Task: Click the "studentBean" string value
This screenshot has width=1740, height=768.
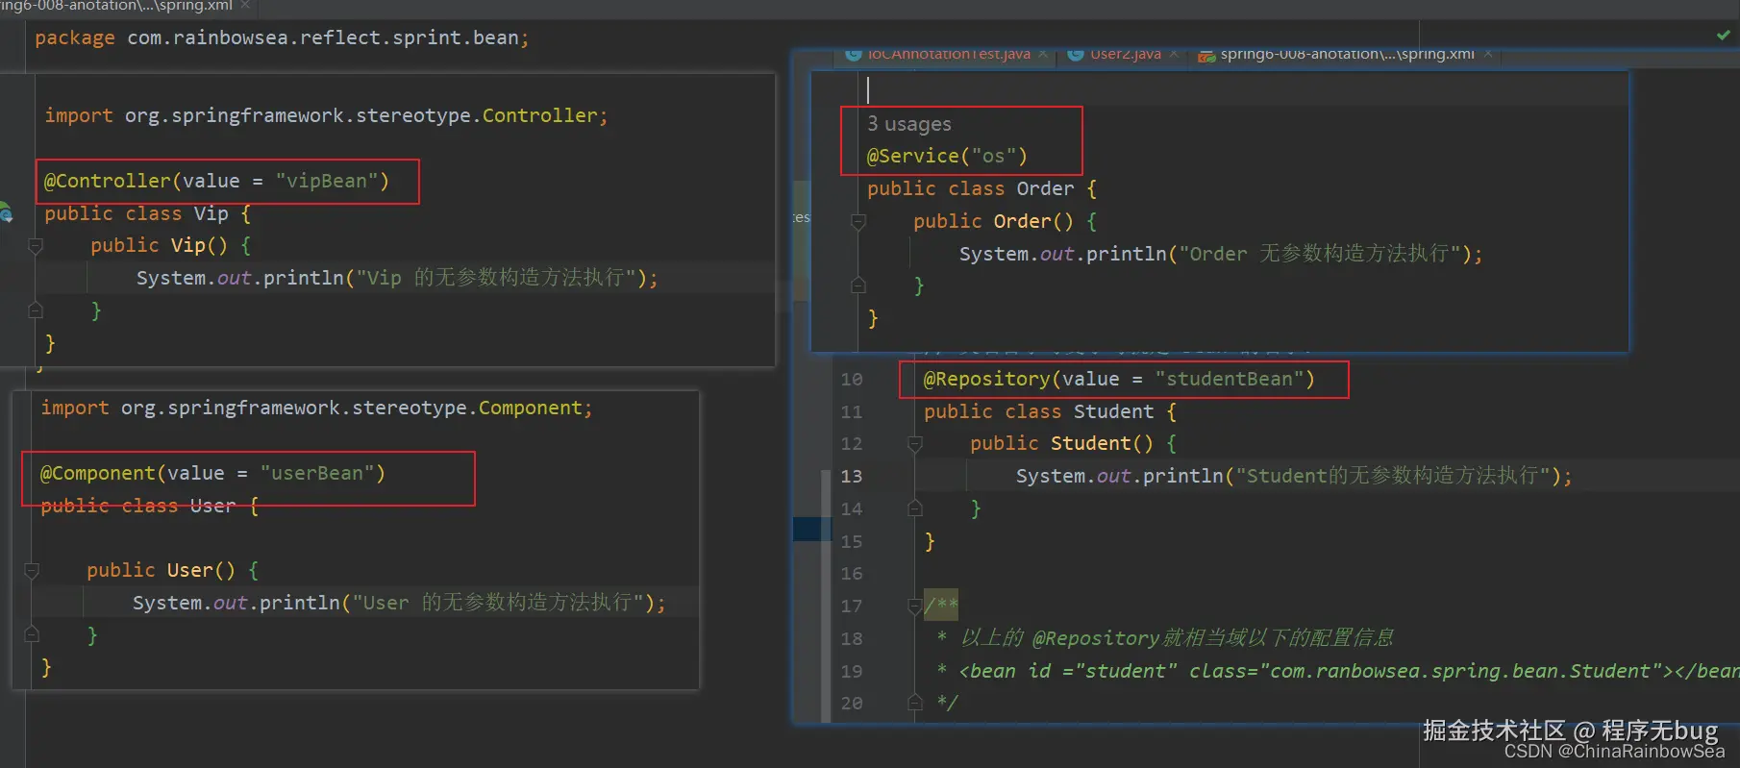Action: 1230,379
